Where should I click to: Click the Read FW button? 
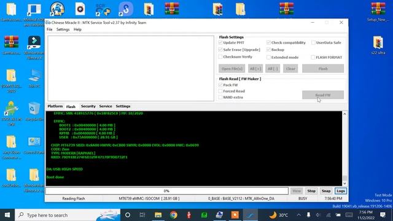point(323,95)
